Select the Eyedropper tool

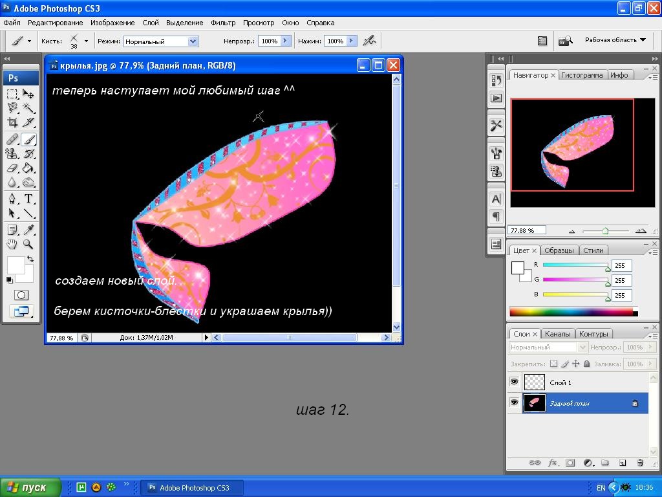[x=28, y=230]
